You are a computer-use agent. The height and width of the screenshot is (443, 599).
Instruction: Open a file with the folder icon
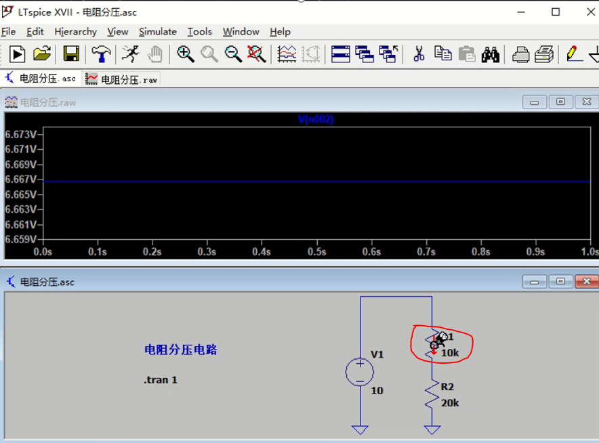[x=42, y=54]
